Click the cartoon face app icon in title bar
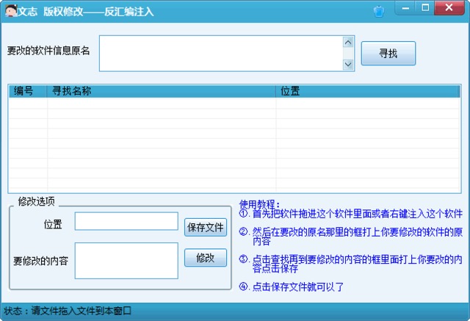 [10, 11]
